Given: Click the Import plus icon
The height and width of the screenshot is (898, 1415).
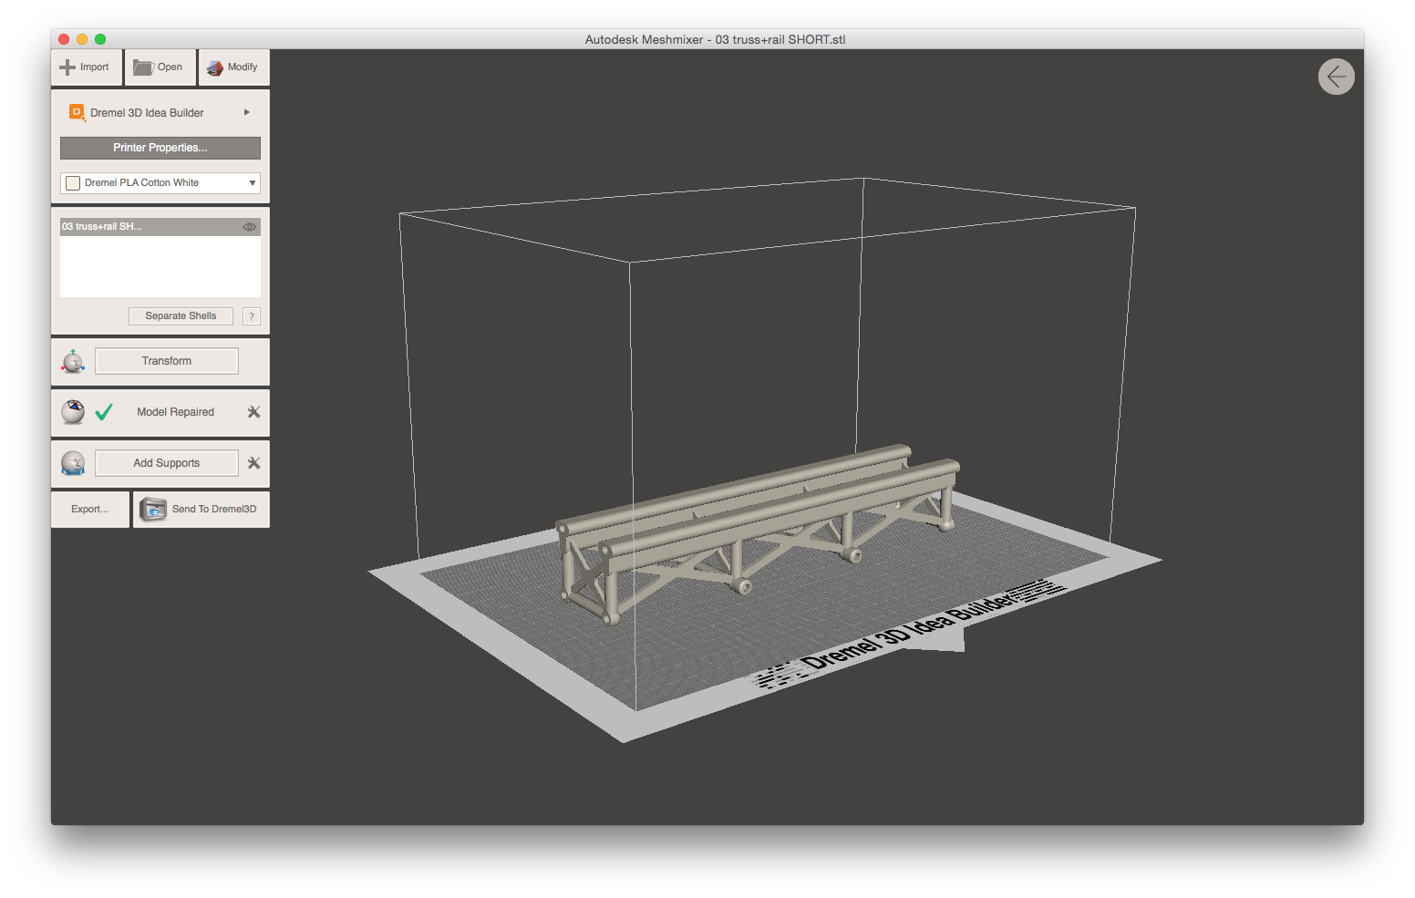Looking at the screenshot, I should (x=67, y=67).
